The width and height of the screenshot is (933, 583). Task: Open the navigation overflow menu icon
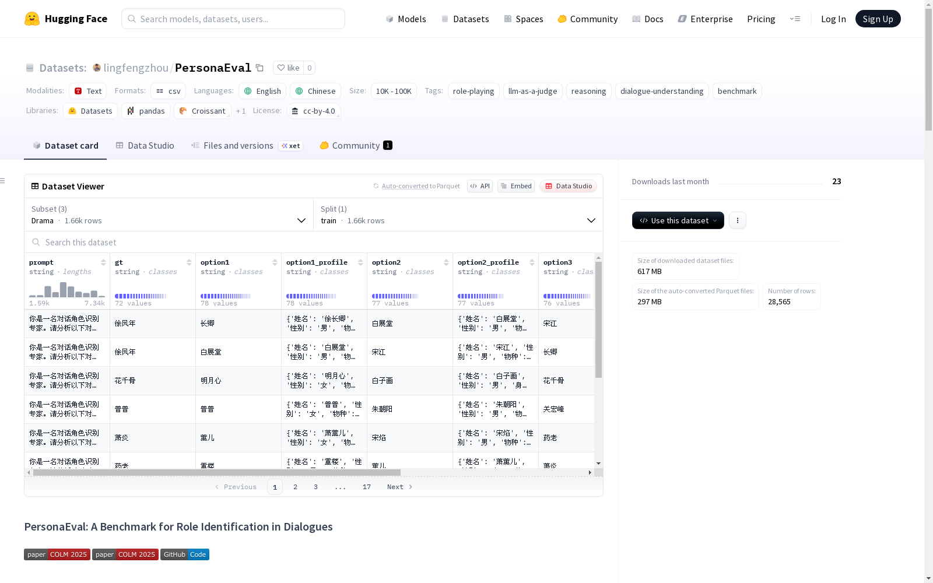pos(795,19)
